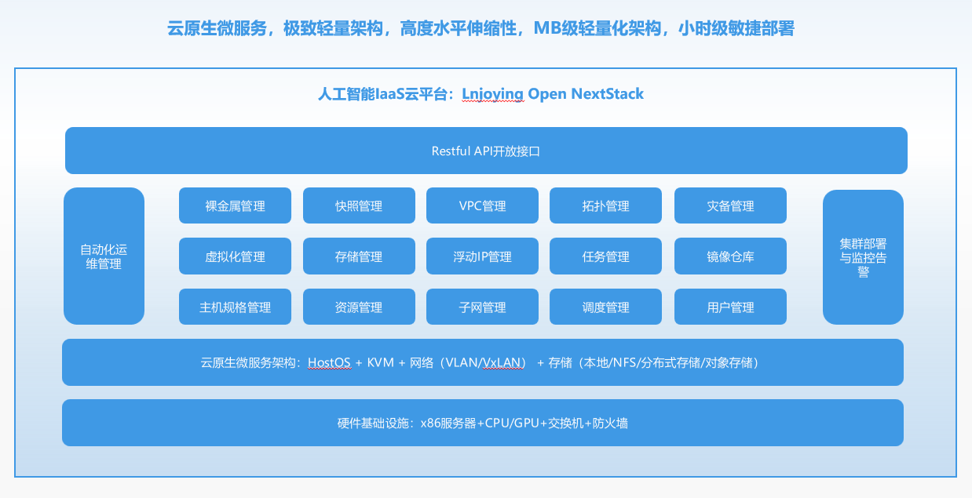Select the 拓扑管理 box

pos(605,205)
